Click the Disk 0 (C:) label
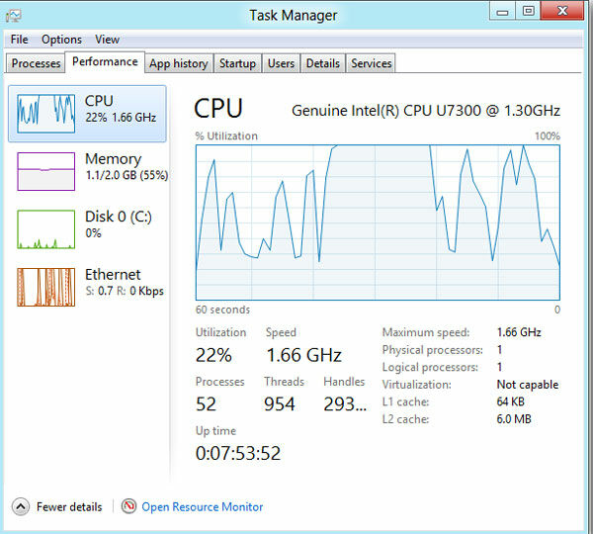Image resolution: width=593 pixels, height=534 pixels. 119,217
